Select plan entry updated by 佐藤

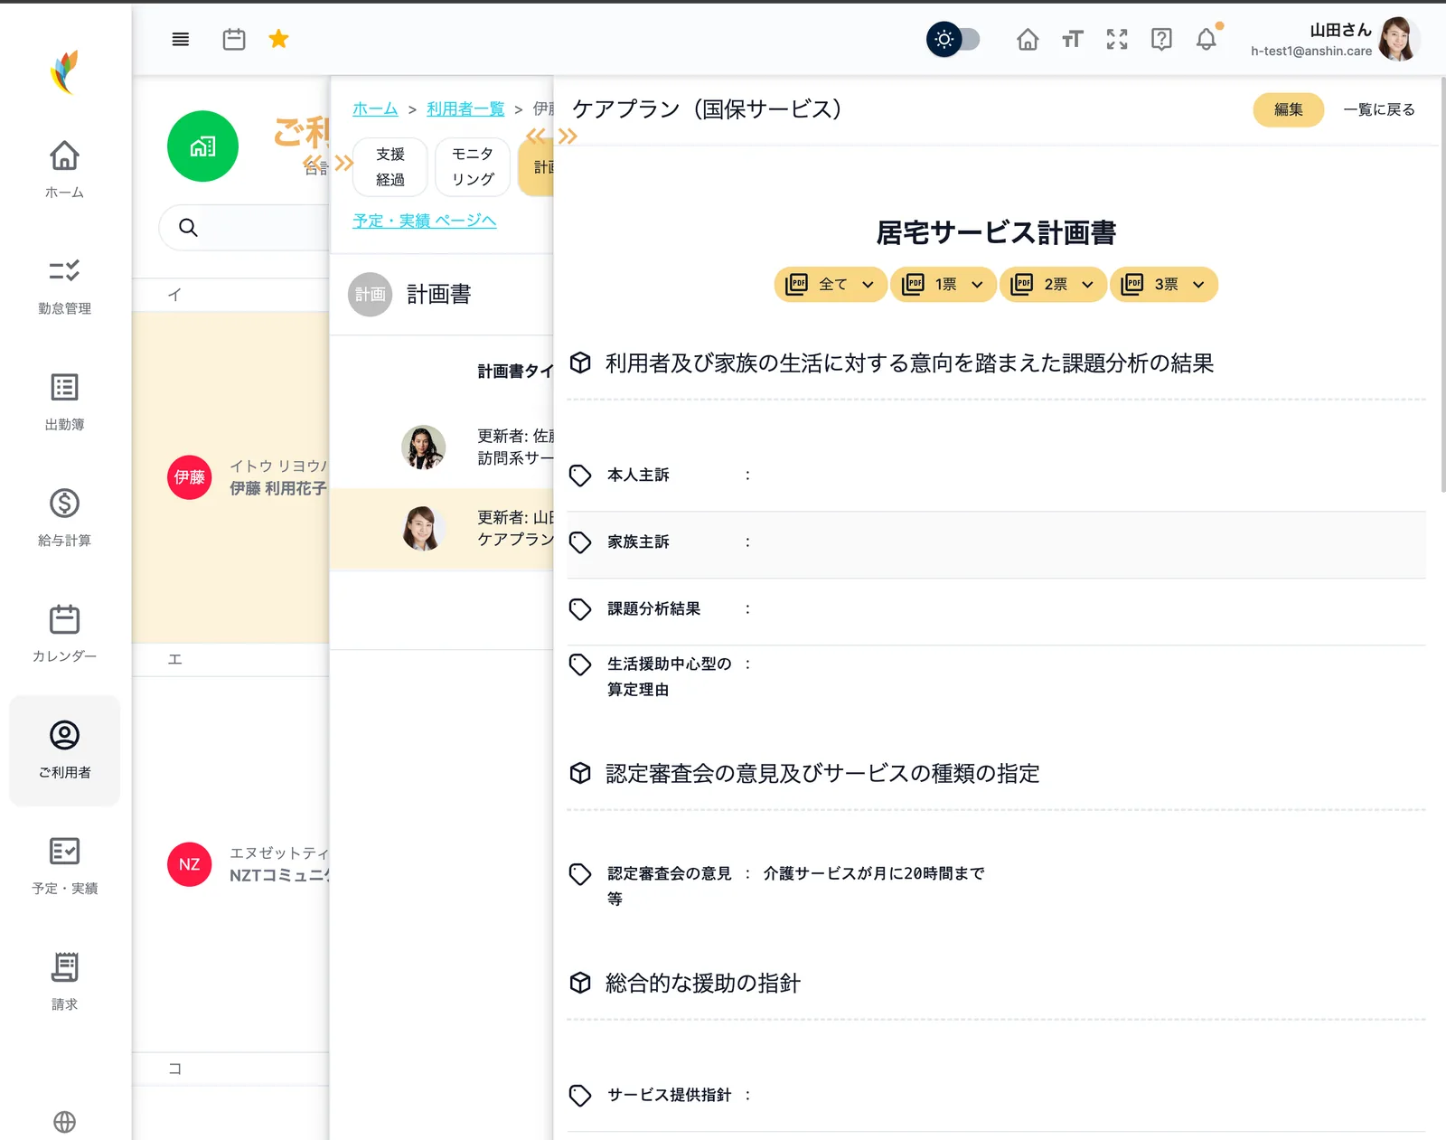click(442, 448)
